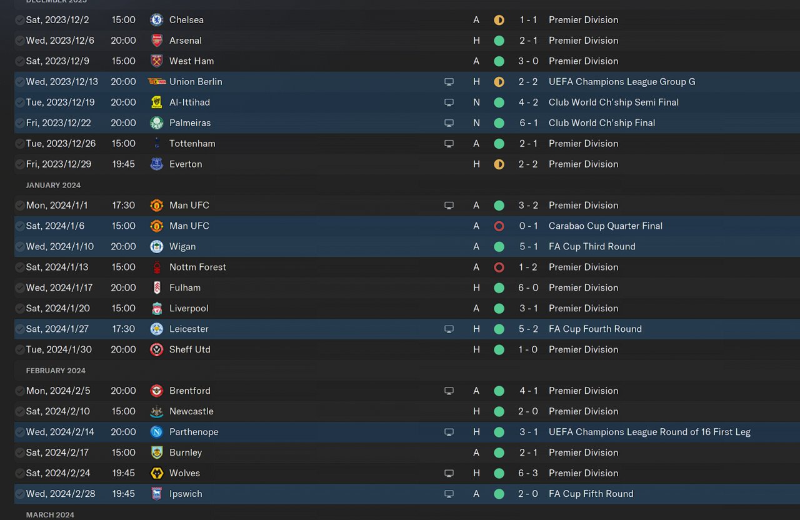Toggle the checkmark beside the Newcastle fixture
Screen dimensions: 800x520
[x=20, y=412]
